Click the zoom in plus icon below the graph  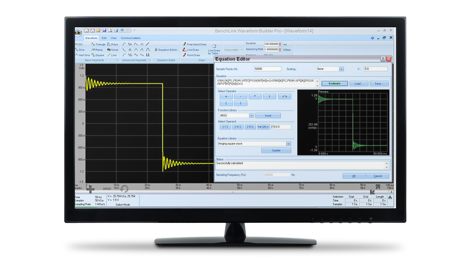(x=90, y=189)
